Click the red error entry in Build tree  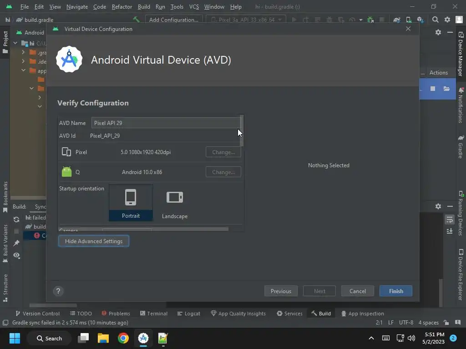36,236
